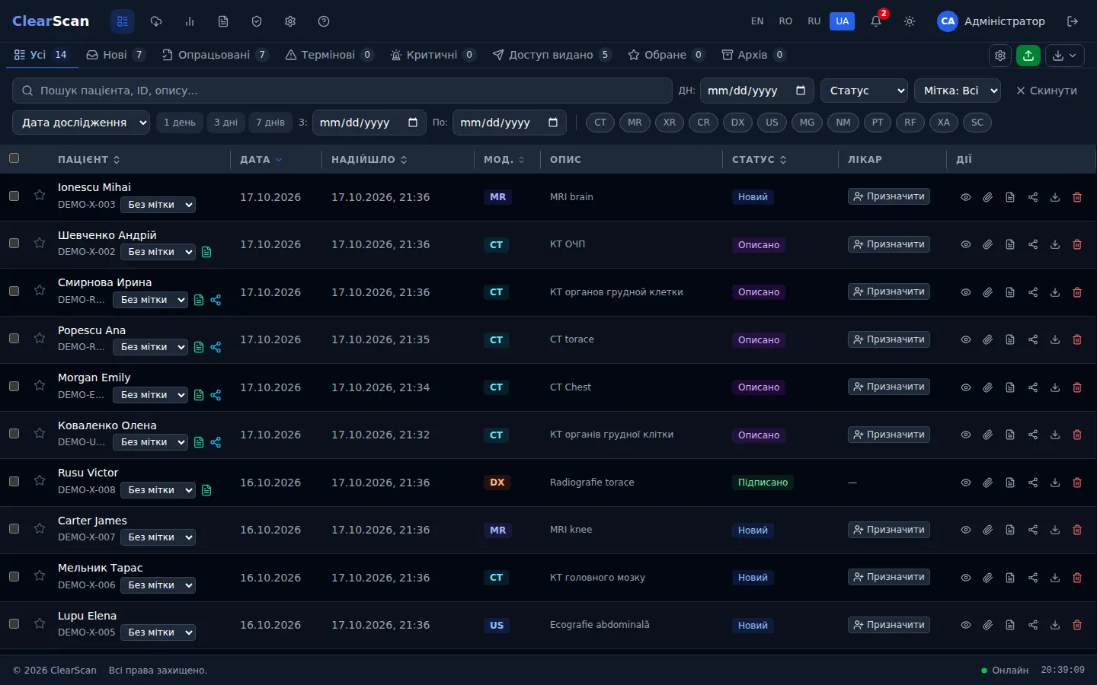Open notifications bell with red badge
The image size is (1097, 685).
click(x=876, y=21)
